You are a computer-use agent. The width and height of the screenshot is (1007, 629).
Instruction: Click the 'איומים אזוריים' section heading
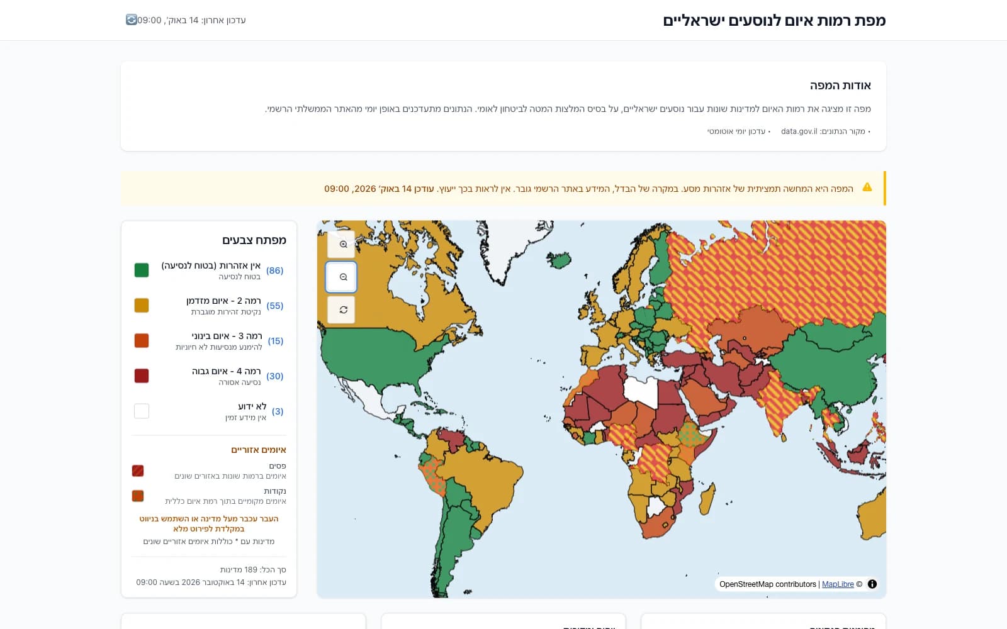[x=259, y=450]
